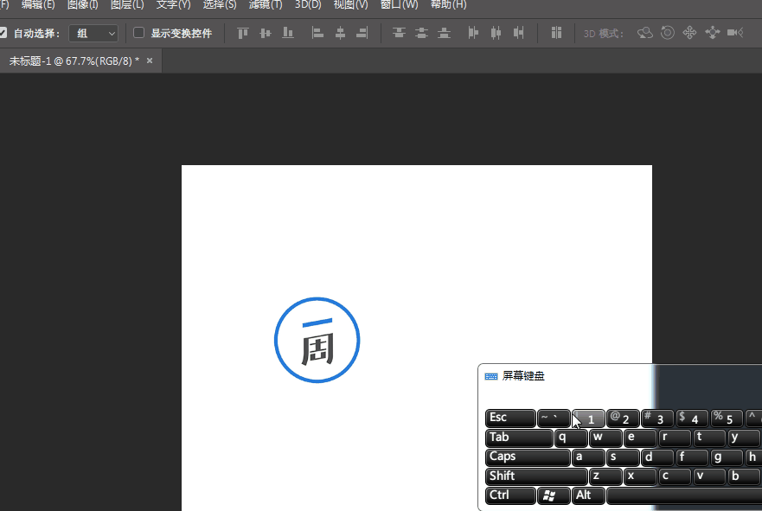This screenshot has width=762, height=511.
Task: Click the tilde backtick key
Action: coord(554,418)
